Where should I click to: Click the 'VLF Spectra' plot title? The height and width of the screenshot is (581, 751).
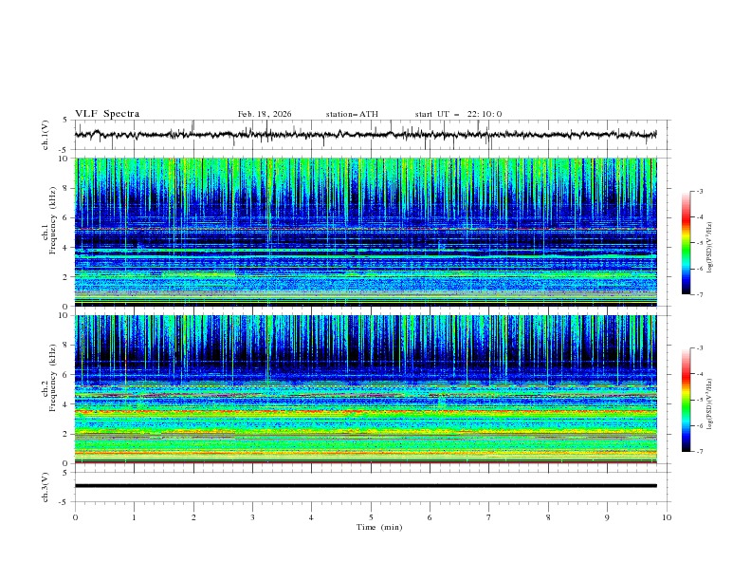click(107, 114)
